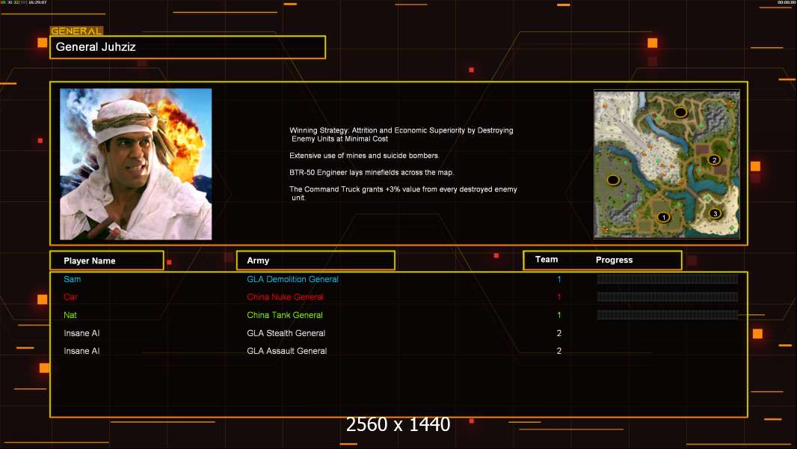Choose player Car in the player list
Viewport: 797px width, 449px height.
(71, 297)
